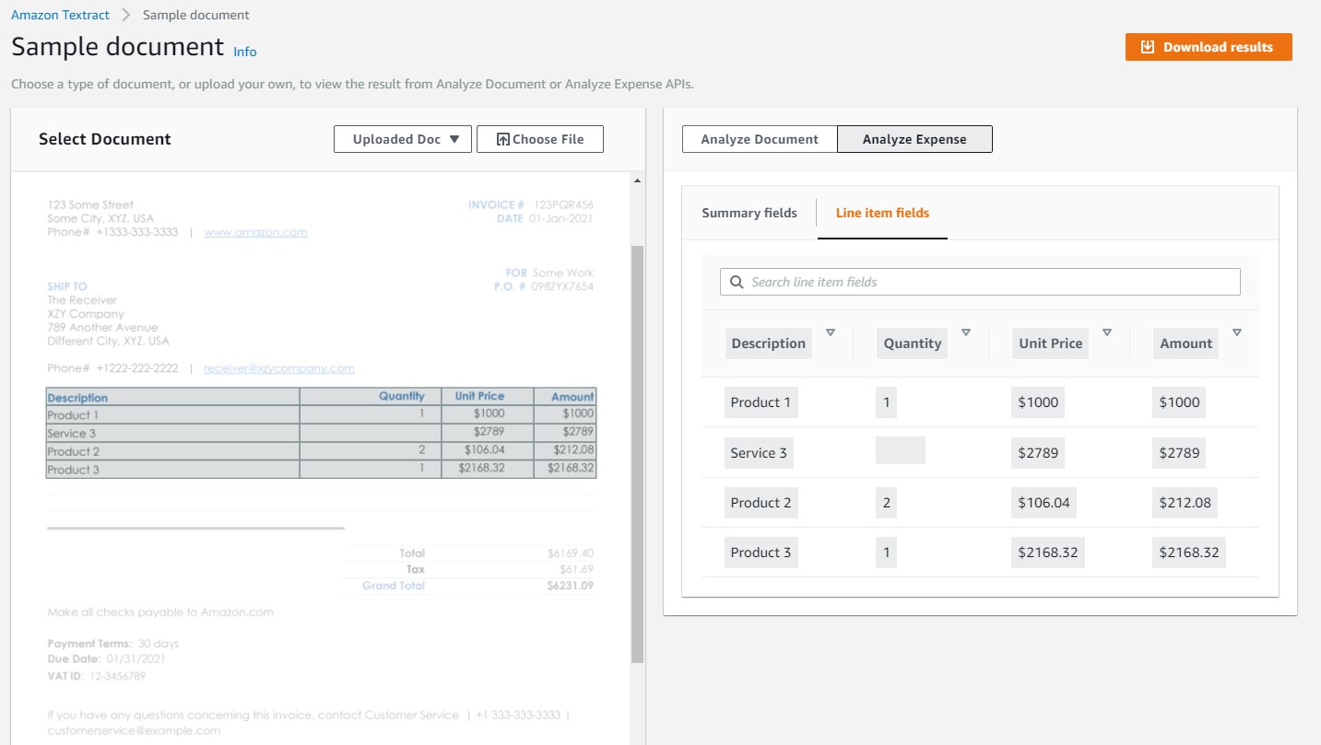Open the Info link beside Sample document

point(244,52)
